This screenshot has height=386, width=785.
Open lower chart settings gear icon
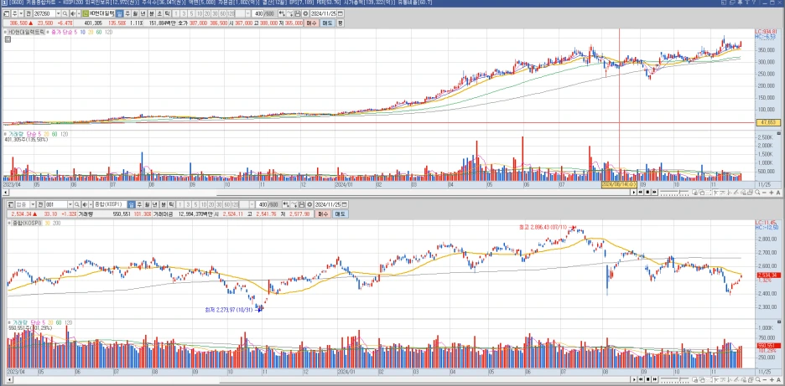click(309, 204)
